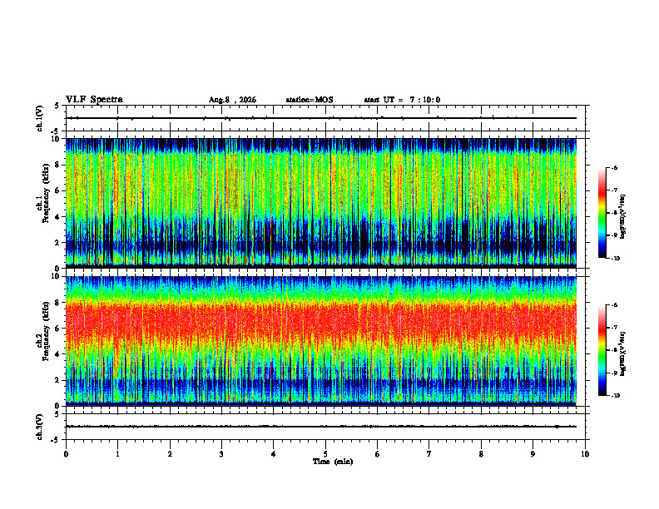Click the "-10" value on ch.1 colorbar
This screenshot has height=509, width=659.
click(x=615, y=259)
